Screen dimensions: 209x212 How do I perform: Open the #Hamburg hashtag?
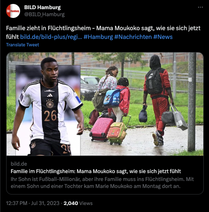coord(98,37)
